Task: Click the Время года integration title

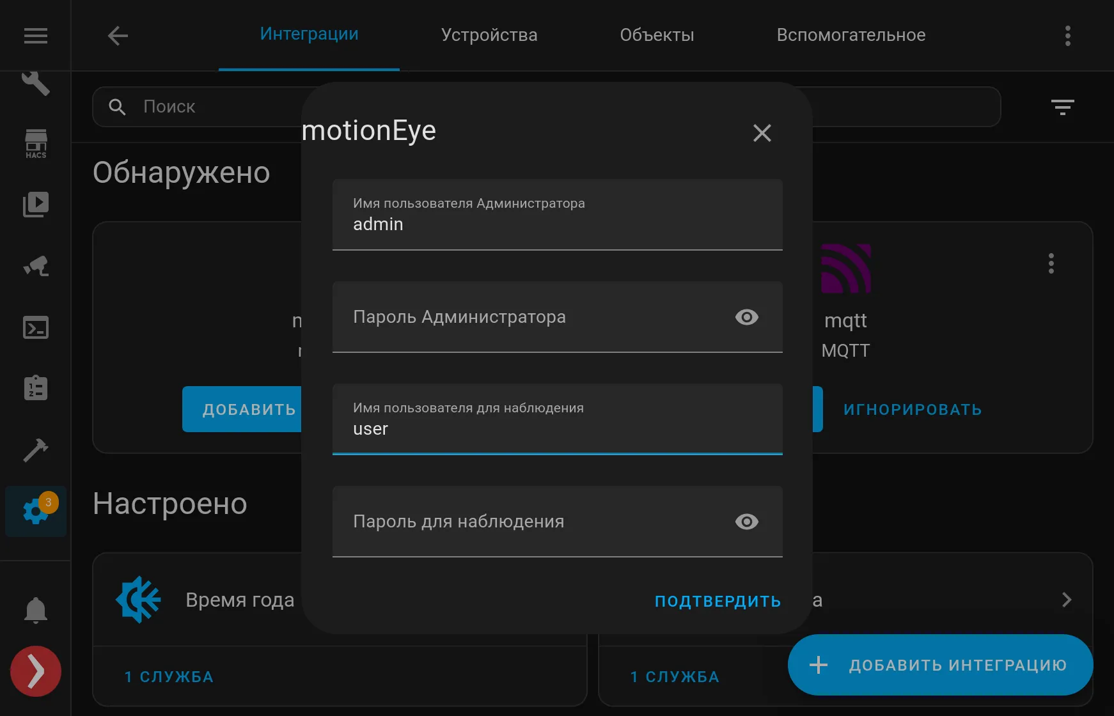Action: pos(240,600)
